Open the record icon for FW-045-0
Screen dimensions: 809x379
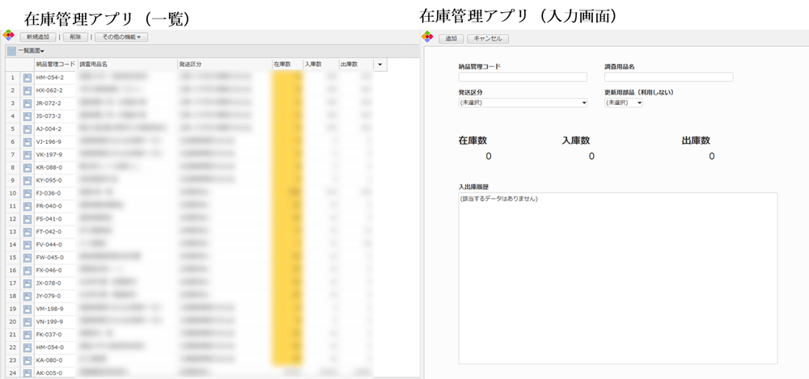point(27,257)
